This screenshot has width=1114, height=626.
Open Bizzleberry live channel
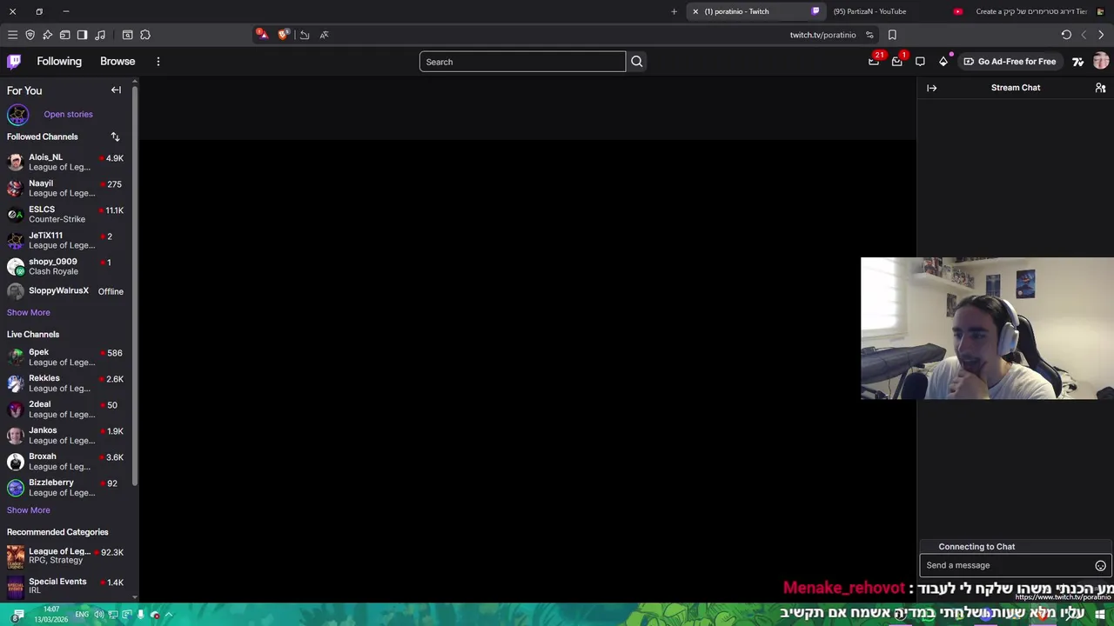tap(66, 487)
